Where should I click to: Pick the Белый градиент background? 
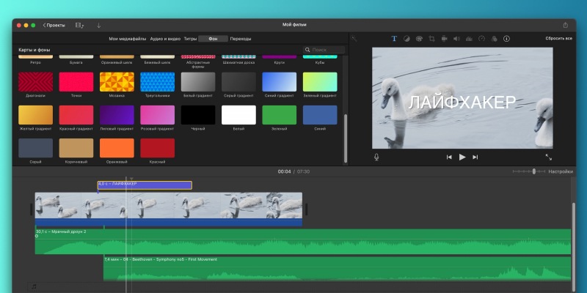point(198,82)
